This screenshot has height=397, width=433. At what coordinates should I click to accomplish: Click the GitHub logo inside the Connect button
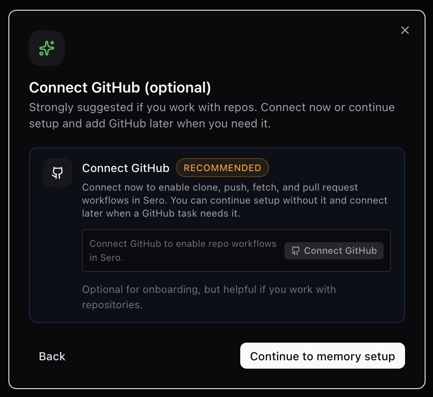pos(296,251)
